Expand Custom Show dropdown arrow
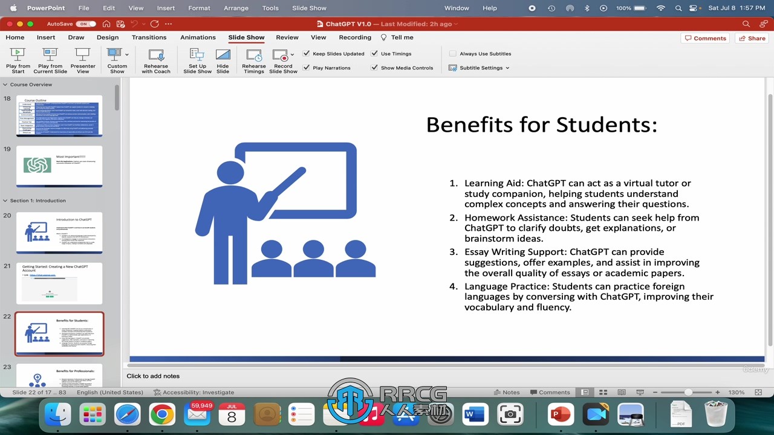The image size is (774, 435). pos(127,54)
